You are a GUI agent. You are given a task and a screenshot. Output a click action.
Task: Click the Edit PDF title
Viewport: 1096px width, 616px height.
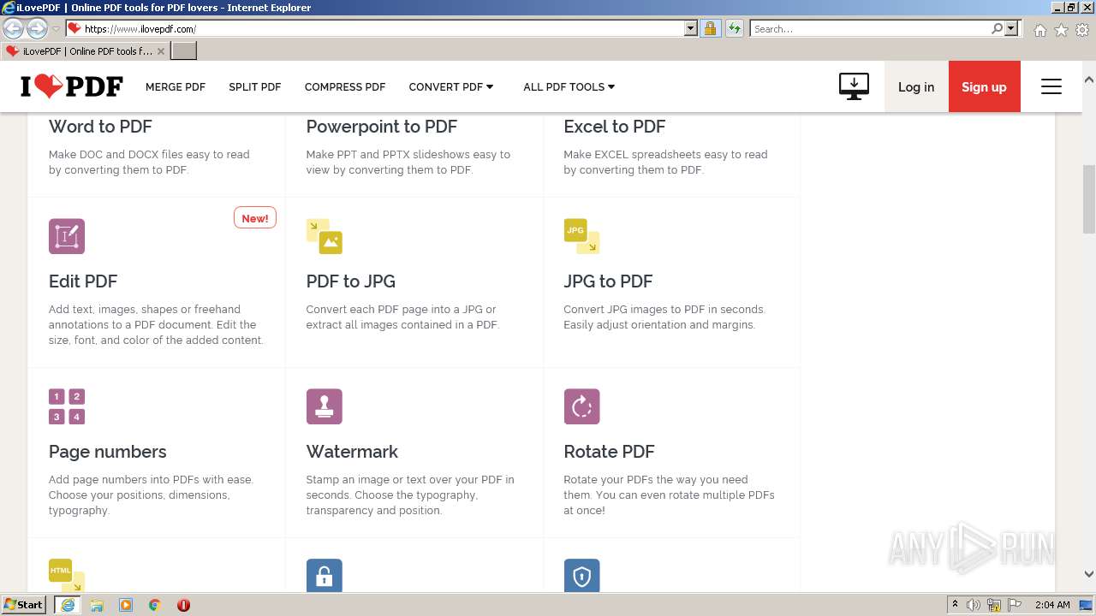click(83, 281)
